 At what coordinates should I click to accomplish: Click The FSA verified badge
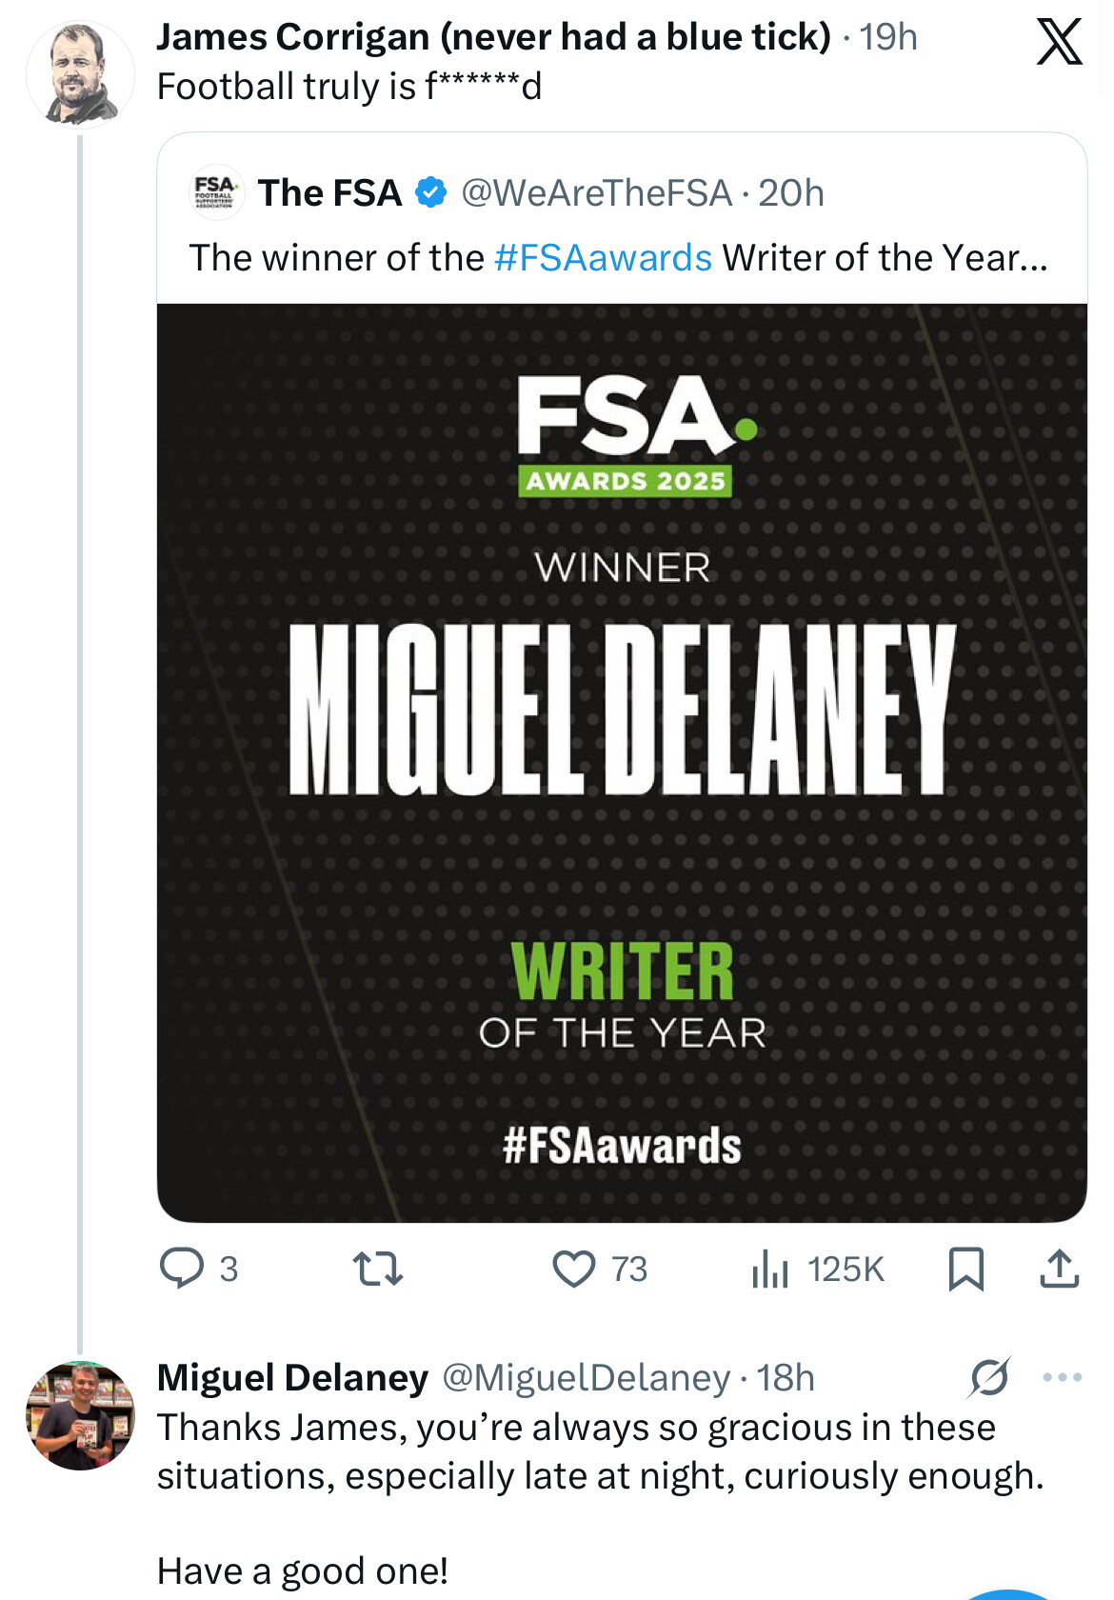click(x=431, y=192)
